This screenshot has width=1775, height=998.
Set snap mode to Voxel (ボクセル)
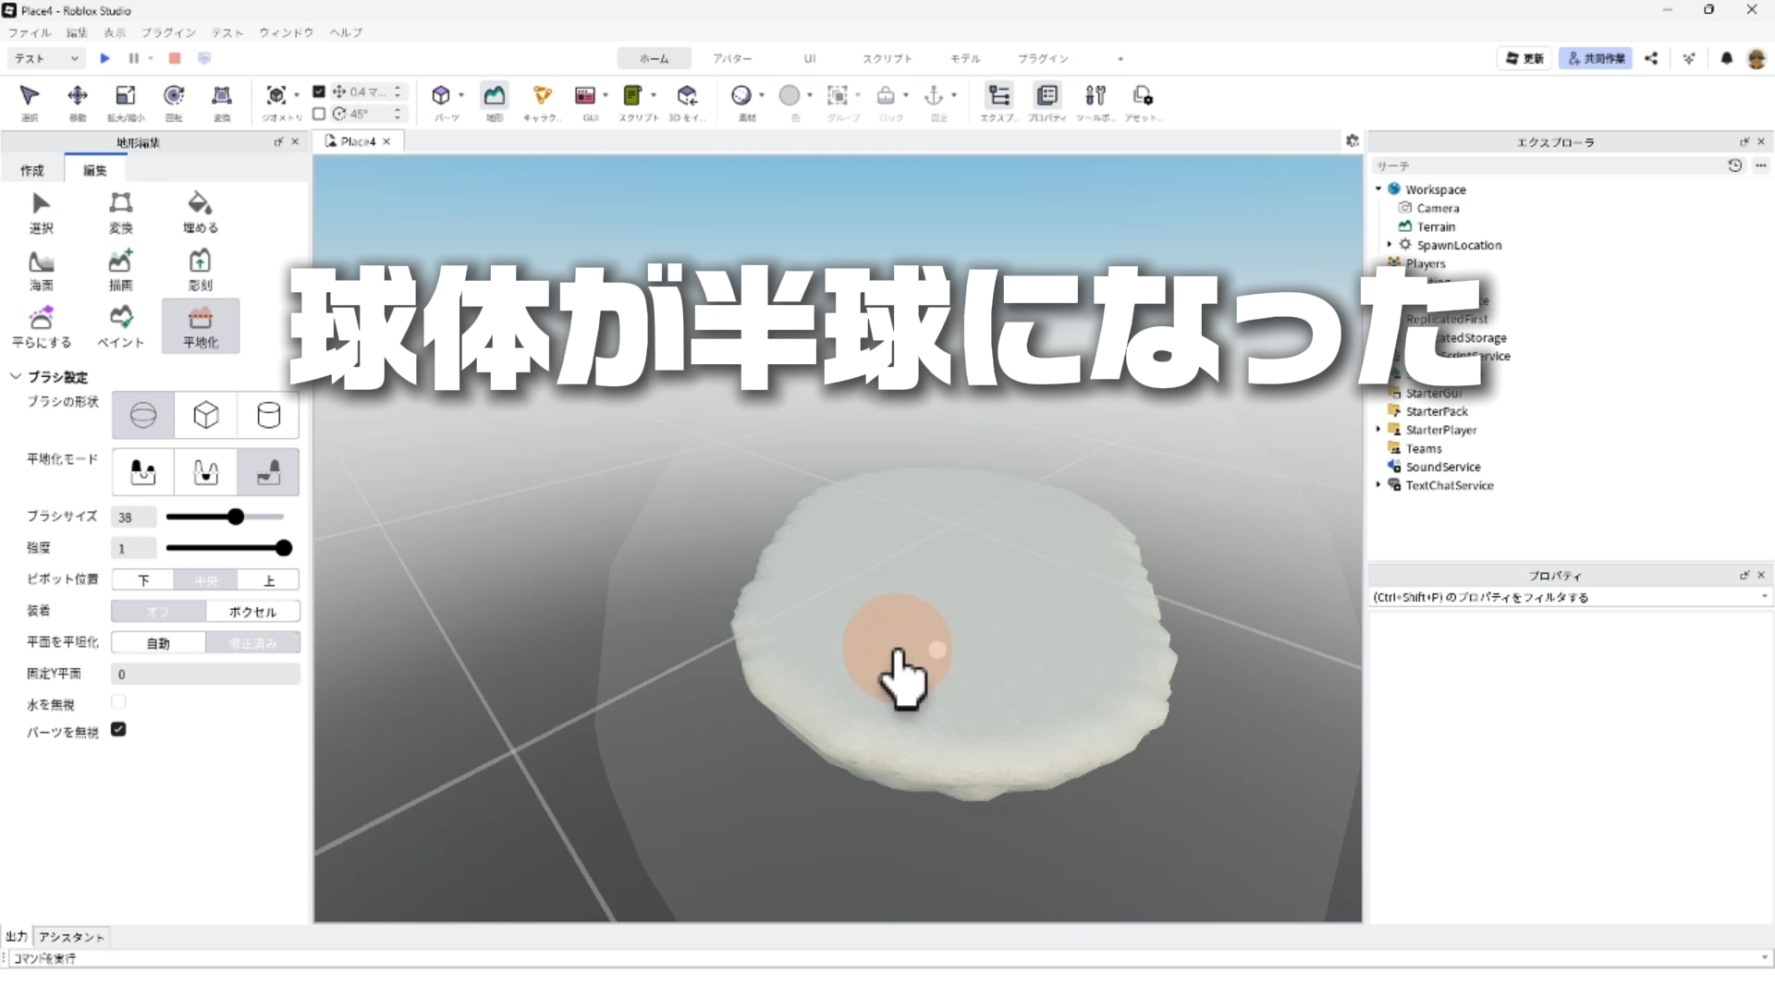pyautogui.click(x=252, y=612)
